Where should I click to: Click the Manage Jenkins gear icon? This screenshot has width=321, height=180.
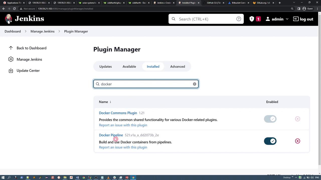pyautogui.click(x=11, y=59)
